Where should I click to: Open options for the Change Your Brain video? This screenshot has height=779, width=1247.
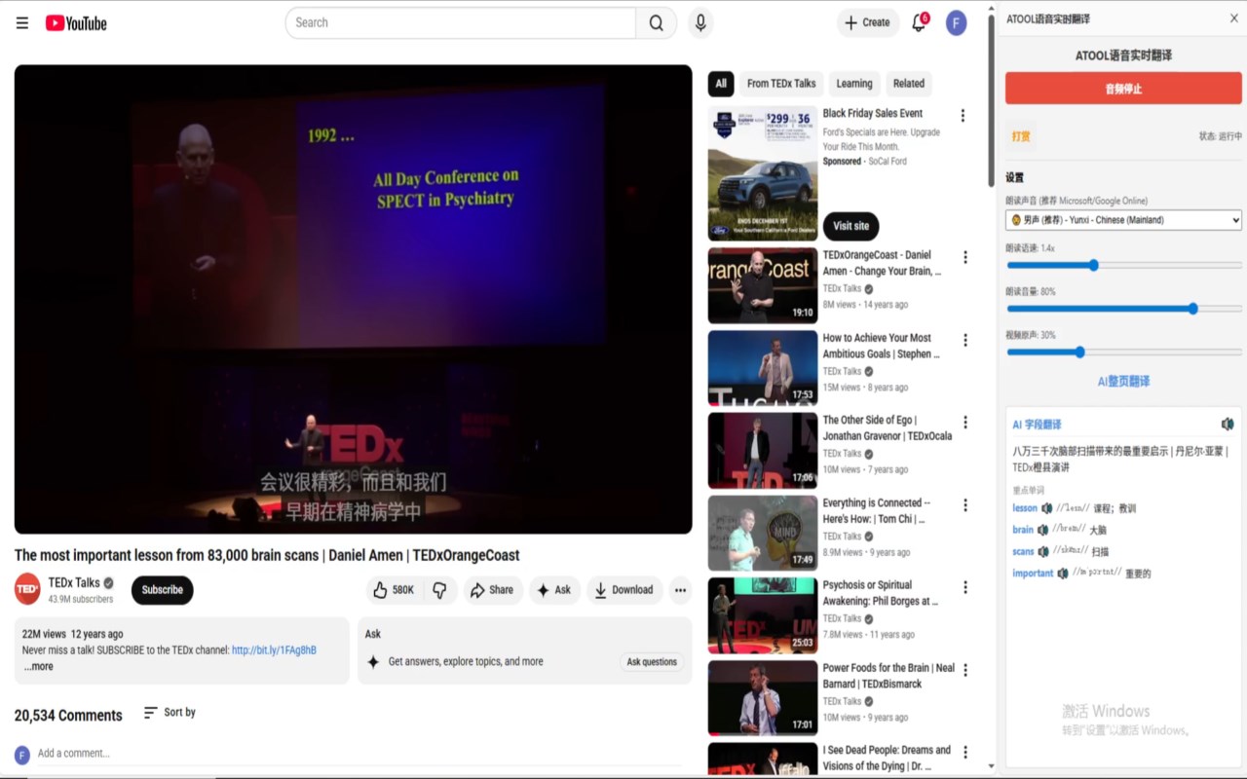(965, 258)
